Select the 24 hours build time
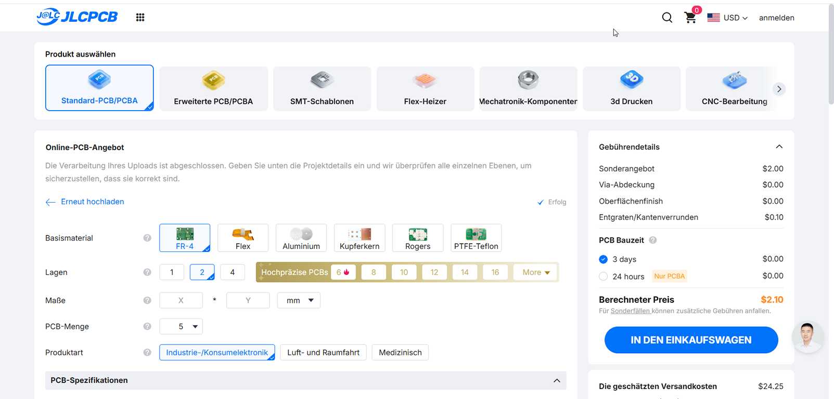Screen dimensions: 834x399 pyautogui.click(x=604, y=276)
